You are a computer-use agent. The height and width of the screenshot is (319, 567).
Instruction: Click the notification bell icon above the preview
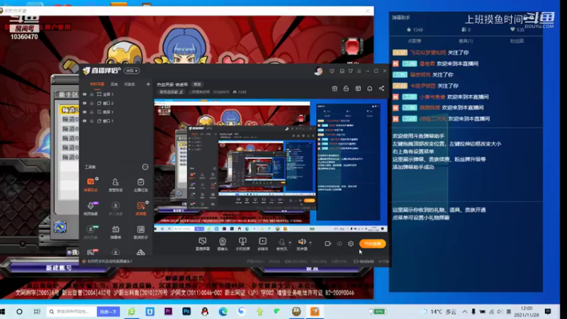(x=369, y=89)
